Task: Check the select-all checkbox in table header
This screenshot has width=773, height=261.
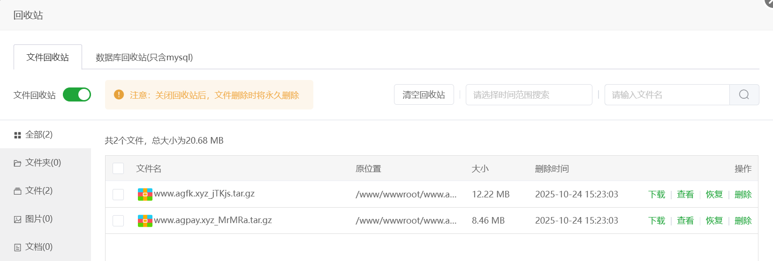Action: 118,168
